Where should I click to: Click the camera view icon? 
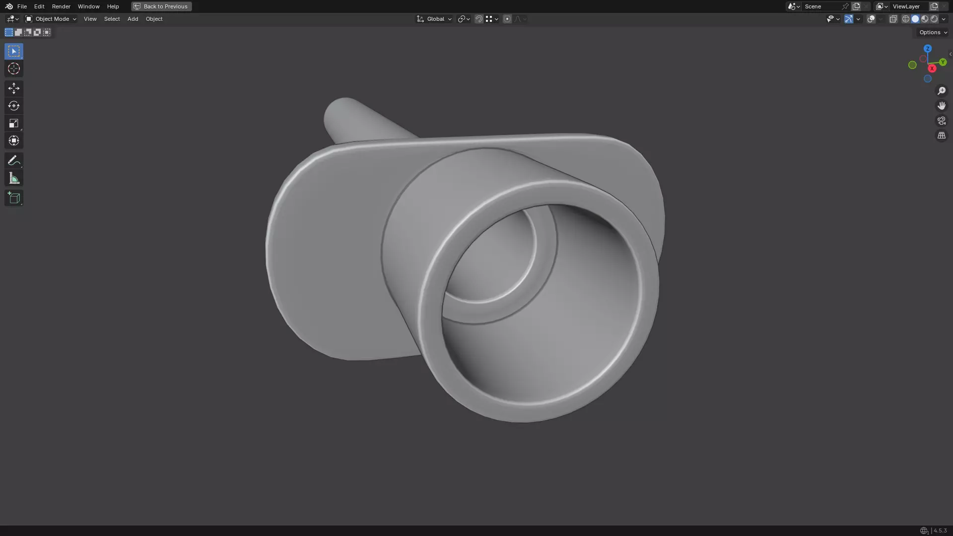pyautogui.click(x=941, y=121)
